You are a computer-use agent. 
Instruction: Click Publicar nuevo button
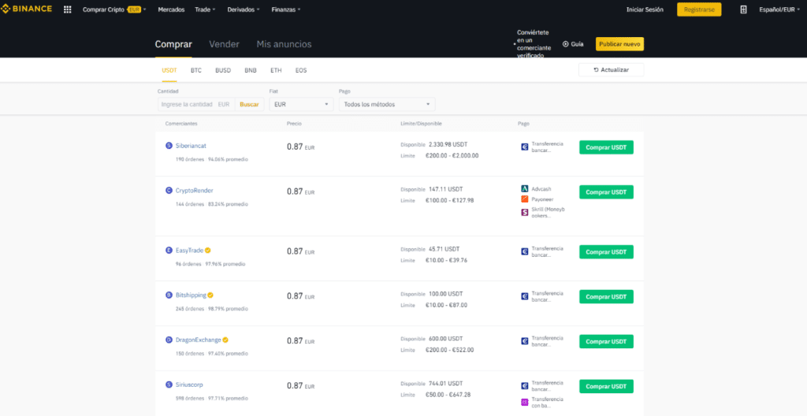[x=619, y=44]
